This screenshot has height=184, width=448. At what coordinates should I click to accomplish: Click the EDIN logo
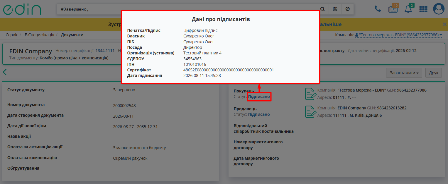pyautogui.click(x=22, y=9)
